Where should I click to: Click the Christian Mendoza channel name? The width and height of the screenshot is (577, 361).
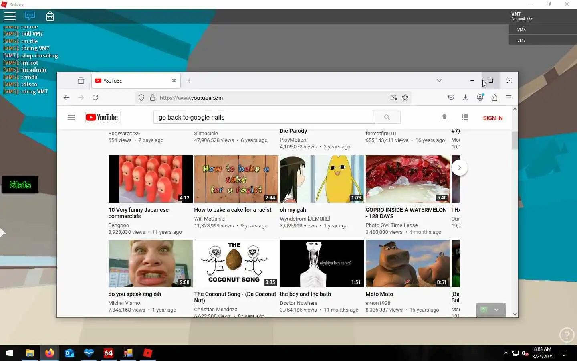[216, 310]
